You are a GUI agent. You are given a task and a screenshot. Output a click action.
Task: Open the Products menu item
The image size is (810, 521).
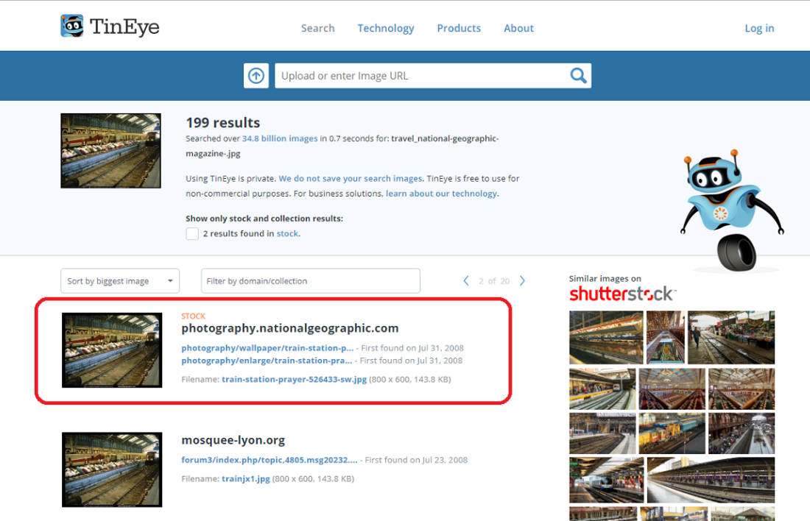[459, 29]
